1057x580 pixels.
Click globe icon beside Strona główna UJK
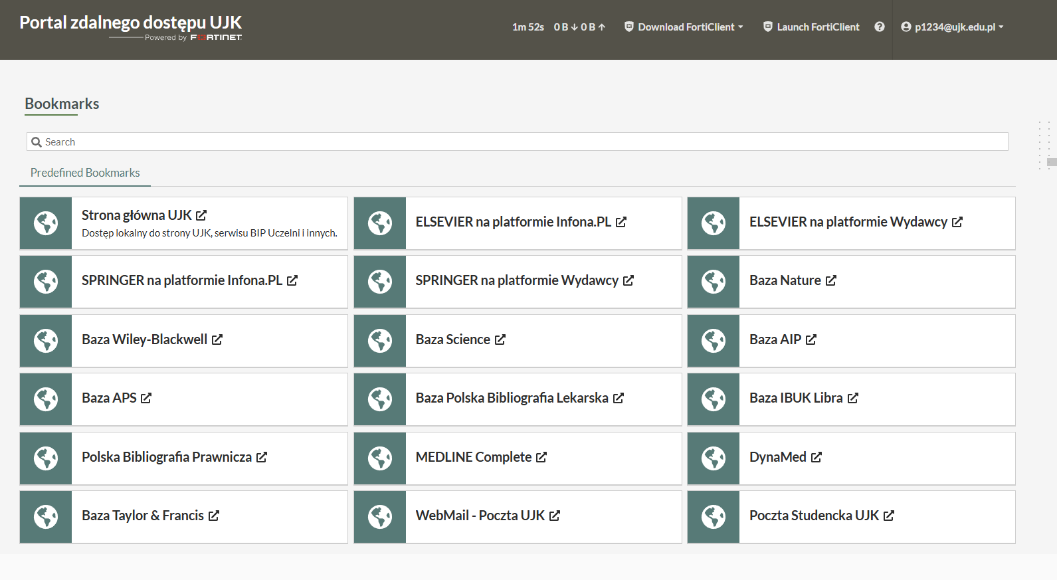click(46, 223)
